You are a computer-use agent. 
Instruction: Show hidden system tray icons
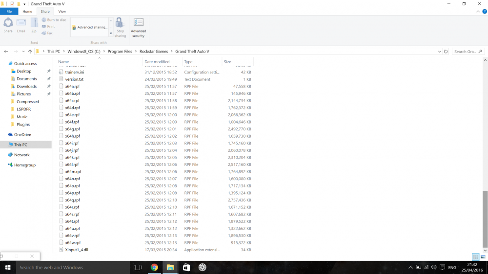(x=410, y=268)
